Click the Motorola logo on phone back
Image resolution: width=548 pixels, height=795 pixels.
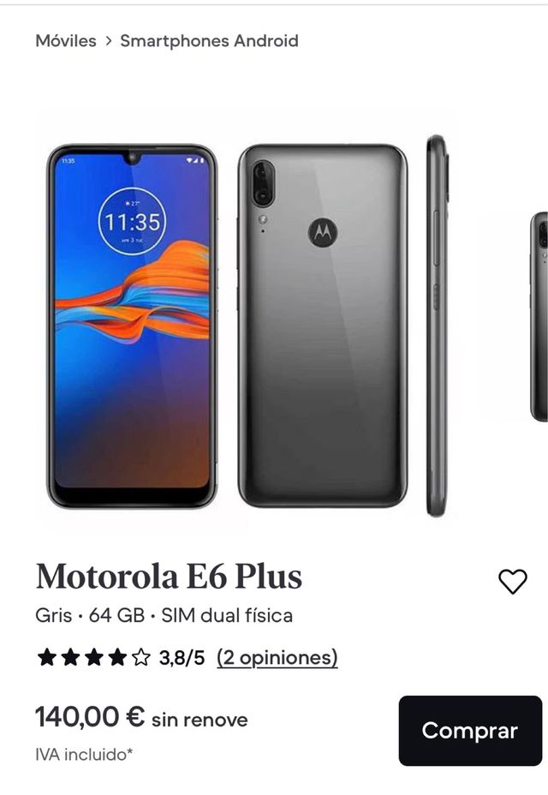pyautogui.click(x=323, y=232)
